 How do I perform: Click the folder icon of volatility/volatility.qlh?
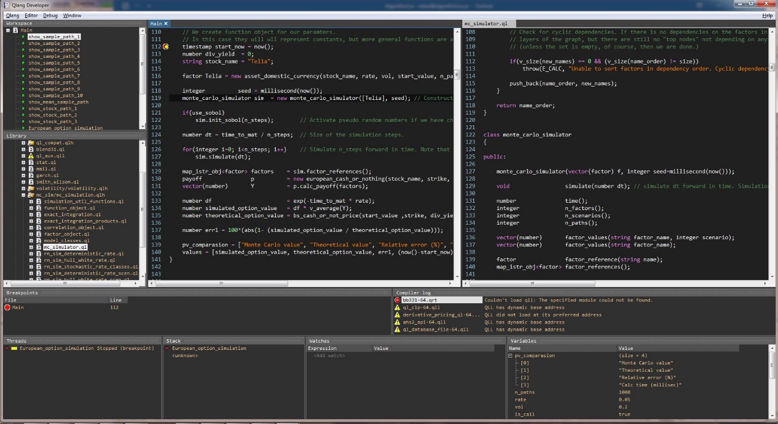[x=31, y=188]
